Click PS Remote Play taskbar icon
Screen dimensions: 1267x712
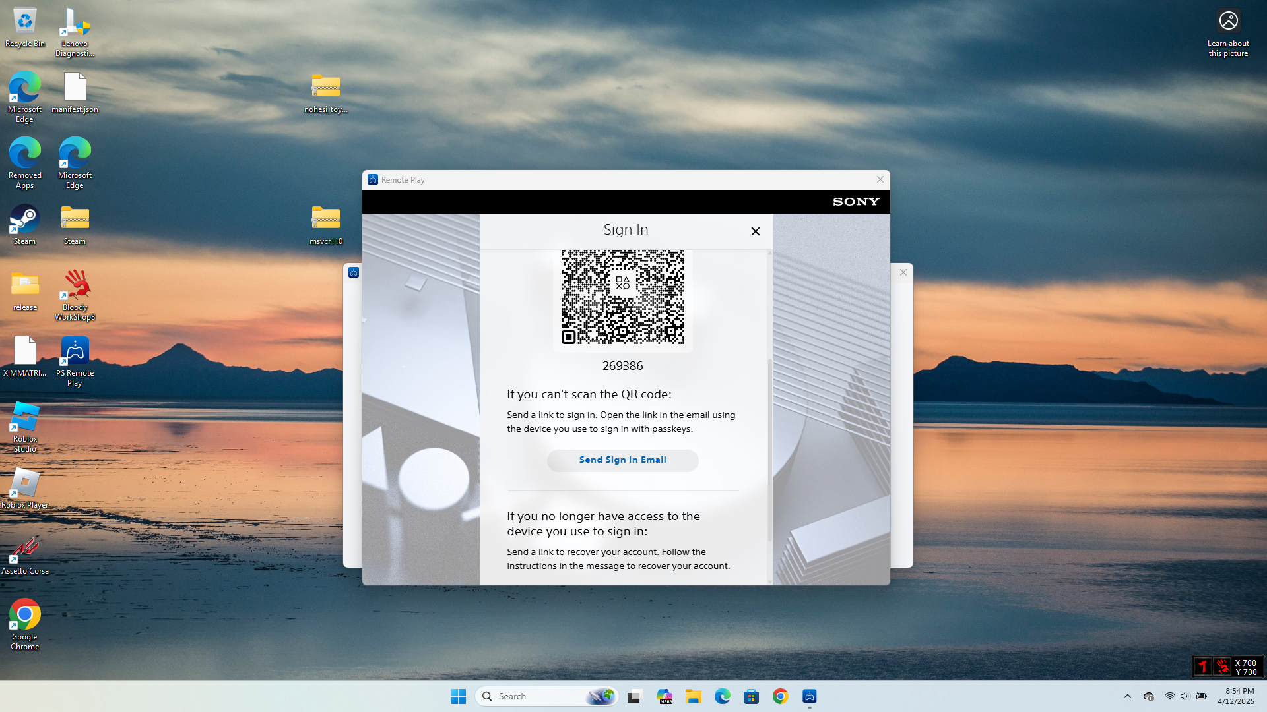810,696
